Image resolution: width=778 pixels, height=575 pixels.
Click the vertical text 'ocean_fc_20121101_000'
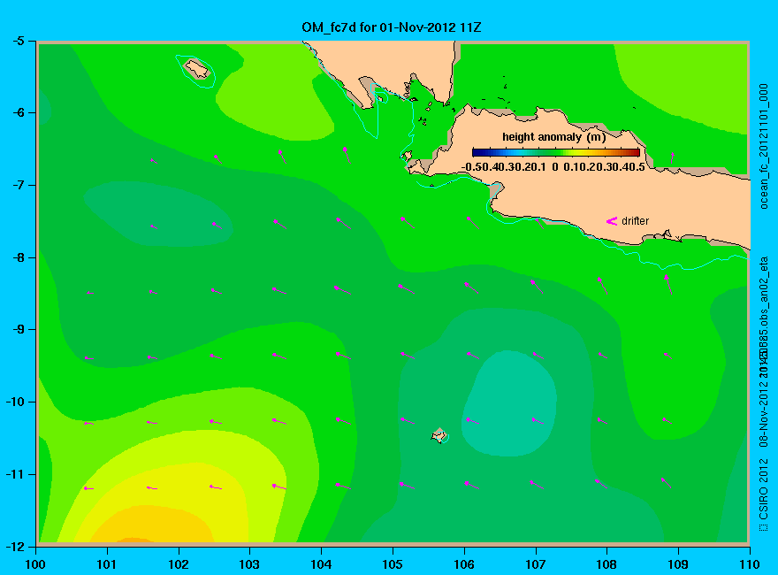764,147
